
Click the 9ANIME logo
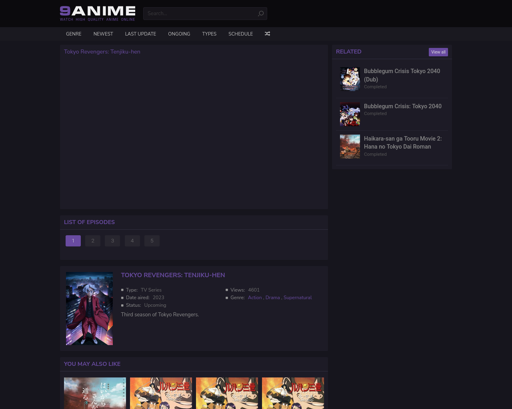[x=98, y=13]
